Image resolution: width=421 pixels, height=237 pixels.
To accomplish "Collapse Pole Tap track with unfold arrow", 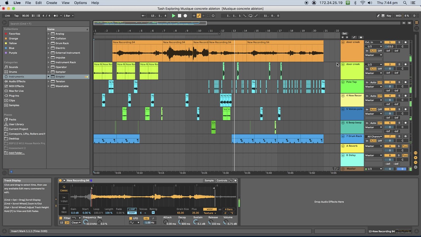I will (343, 82).
